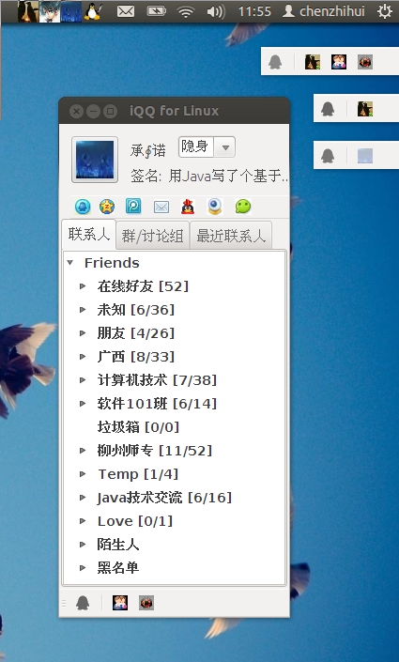The image size is (399, 662).
Task: Switch to the 最近联系人 tab
Action: tap(231, 236)
